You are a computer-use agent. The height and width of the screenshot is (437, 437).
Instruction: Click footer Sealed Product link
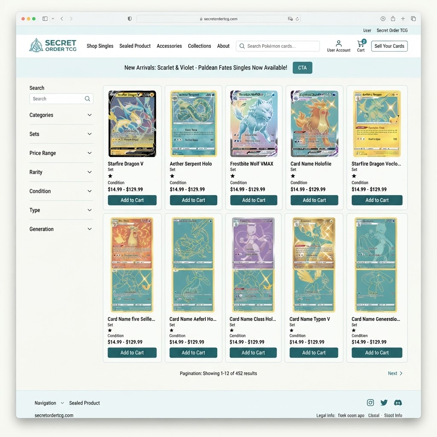point(84,403)
